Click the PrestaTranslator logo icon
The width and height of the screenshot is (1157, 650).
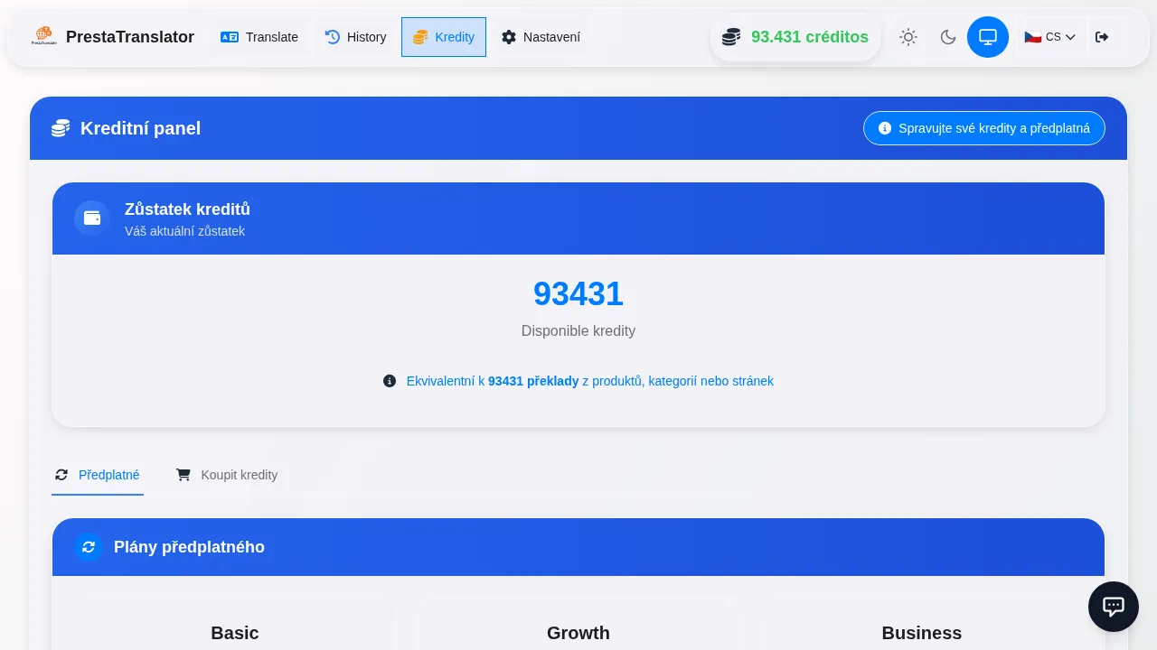click(x=43, y=36)
